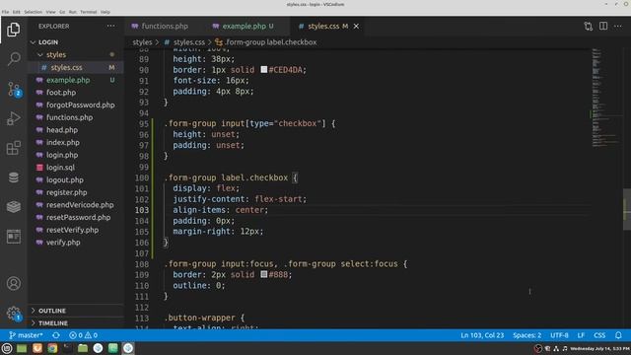The width and height of the screenshot is (631, 355).
Task: Open editor more actions ellipsis
Action: (618, 27)
